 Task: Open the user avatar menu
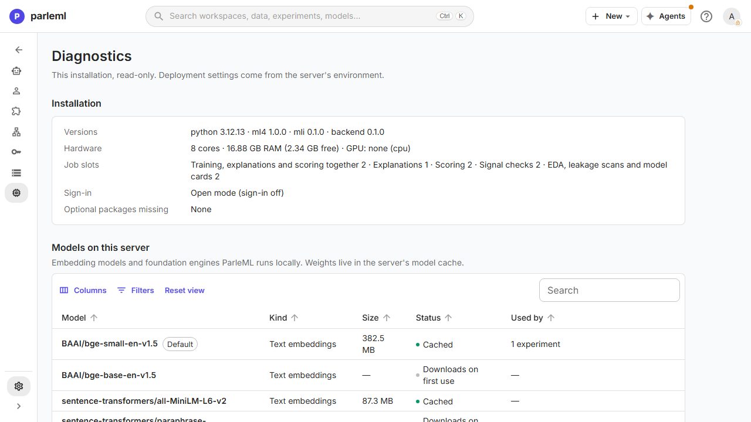pos(732,16)
